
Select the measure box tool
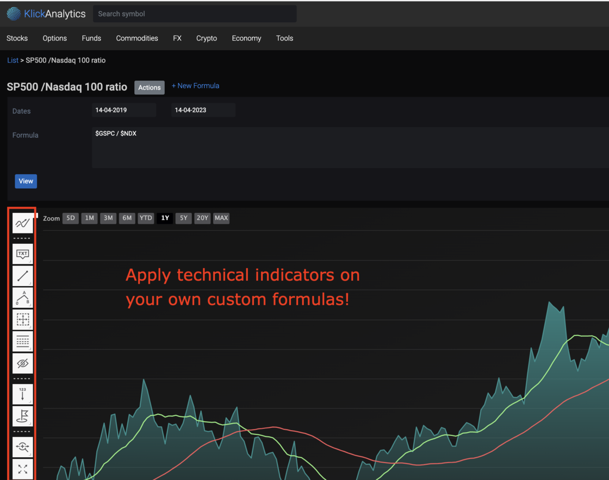click(x=22, y=319)
